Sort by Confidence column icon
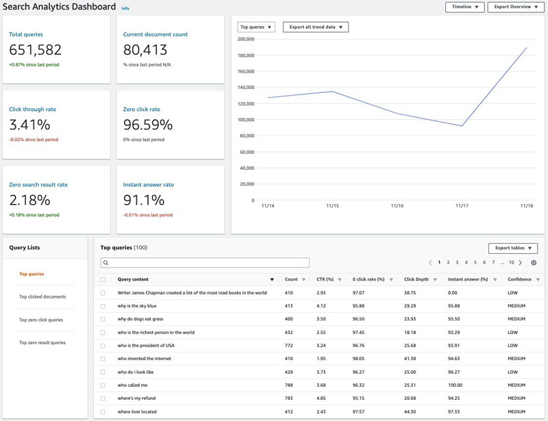This screenshot has width=548, height=421. pos(538,280)
